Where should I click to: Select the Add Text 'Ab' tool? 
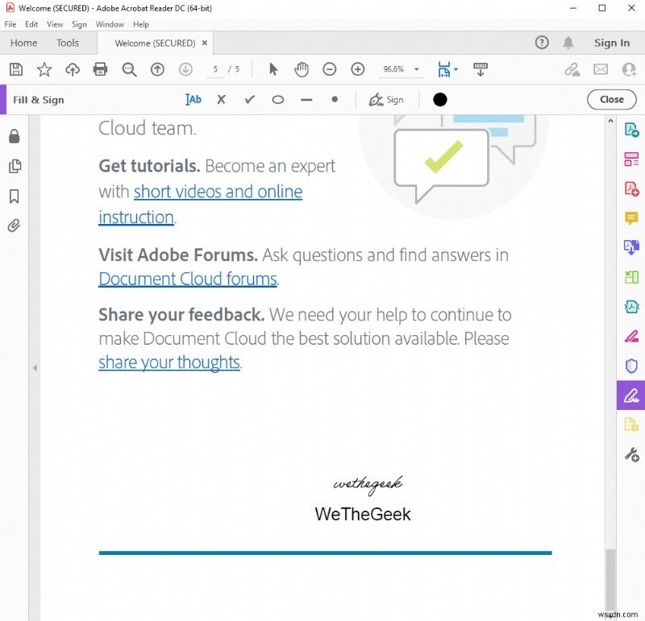[x=193, y=99]
